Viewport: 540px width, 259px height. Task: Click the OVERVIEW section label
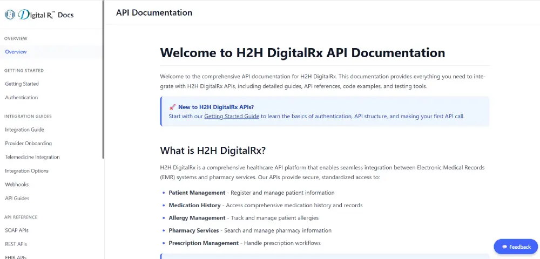16,38
